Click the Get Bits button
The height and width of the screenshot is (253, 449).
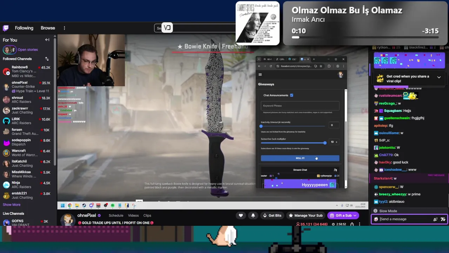coord(272,215)
